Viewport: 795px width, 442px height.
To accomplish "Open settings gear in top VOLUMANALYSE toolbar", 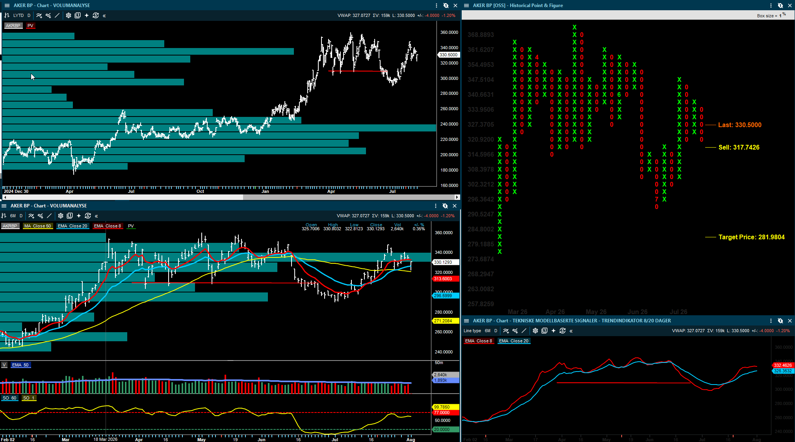I will tap(69, 15).
